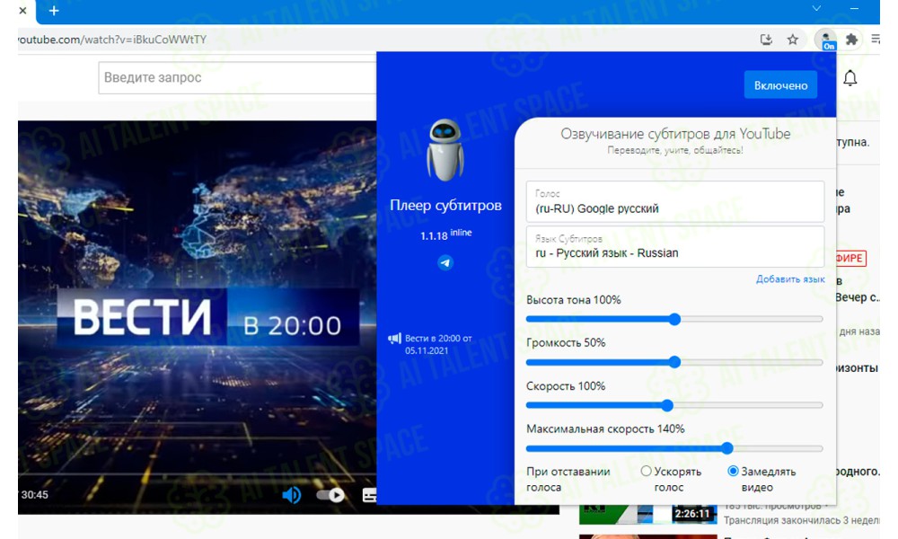Bookmark this page with the star icon
Viewport: 898px width, 539px height.
point(793,40)
